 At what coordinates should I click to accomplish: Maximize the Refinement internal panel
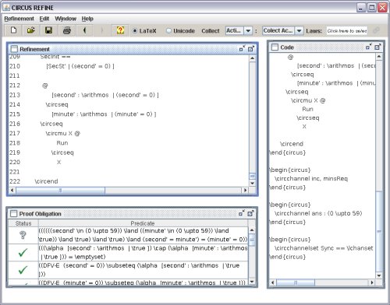click(x=251, y=48)
